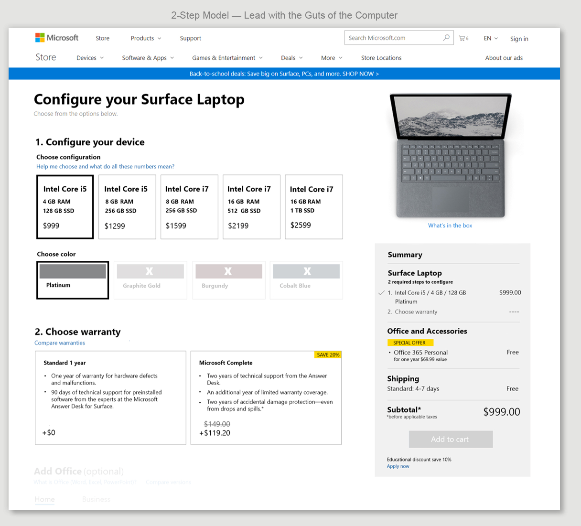Expand the Products dropdown

coord(146,38)
